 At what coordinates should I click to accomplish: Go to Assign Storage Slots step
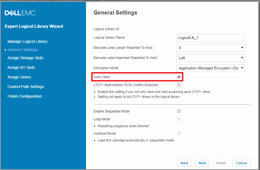tap(25, 58)
